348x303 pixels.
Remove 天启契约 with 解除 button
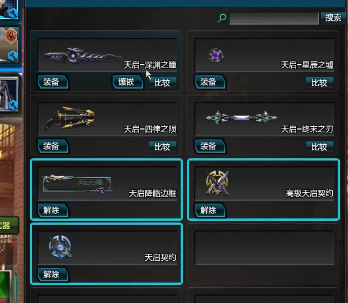click(x=53, y=275)
